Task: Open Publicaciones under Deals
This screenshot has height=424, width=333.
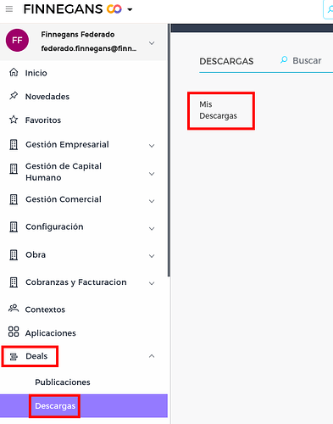Action: [x=63, y=382]
